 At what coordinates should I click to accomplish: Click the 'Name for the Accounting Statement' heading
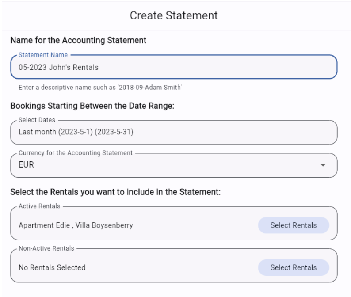tap(78, 41)
